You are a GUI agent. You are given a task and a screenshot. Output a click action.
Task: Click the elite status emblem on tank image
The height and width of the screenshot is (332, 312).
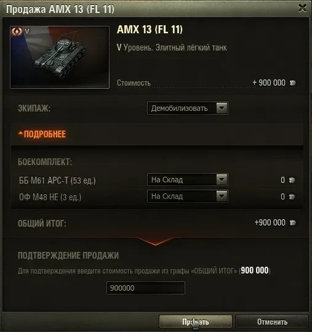[17, 31]
